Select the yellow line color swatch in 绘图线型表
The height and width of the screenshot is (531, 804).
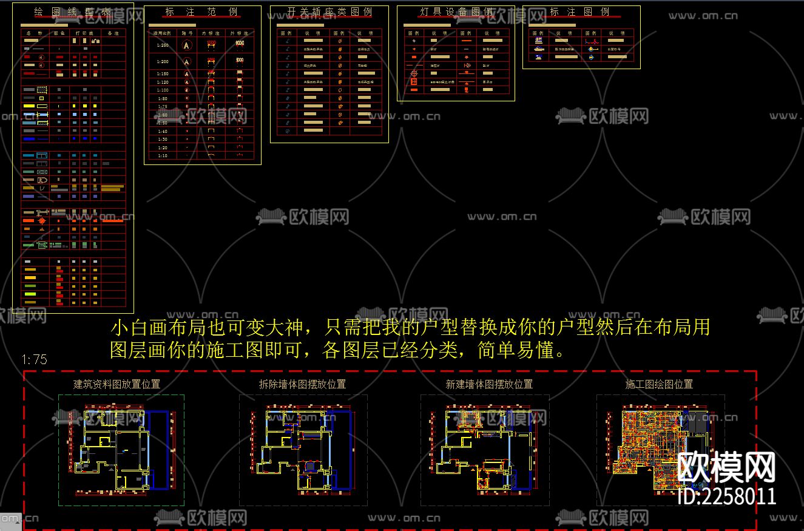coord(29,106)
